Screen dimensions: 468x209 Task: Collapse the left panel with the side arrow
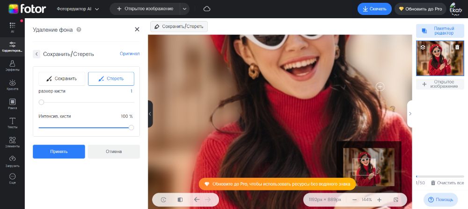[x=150, y=114]
